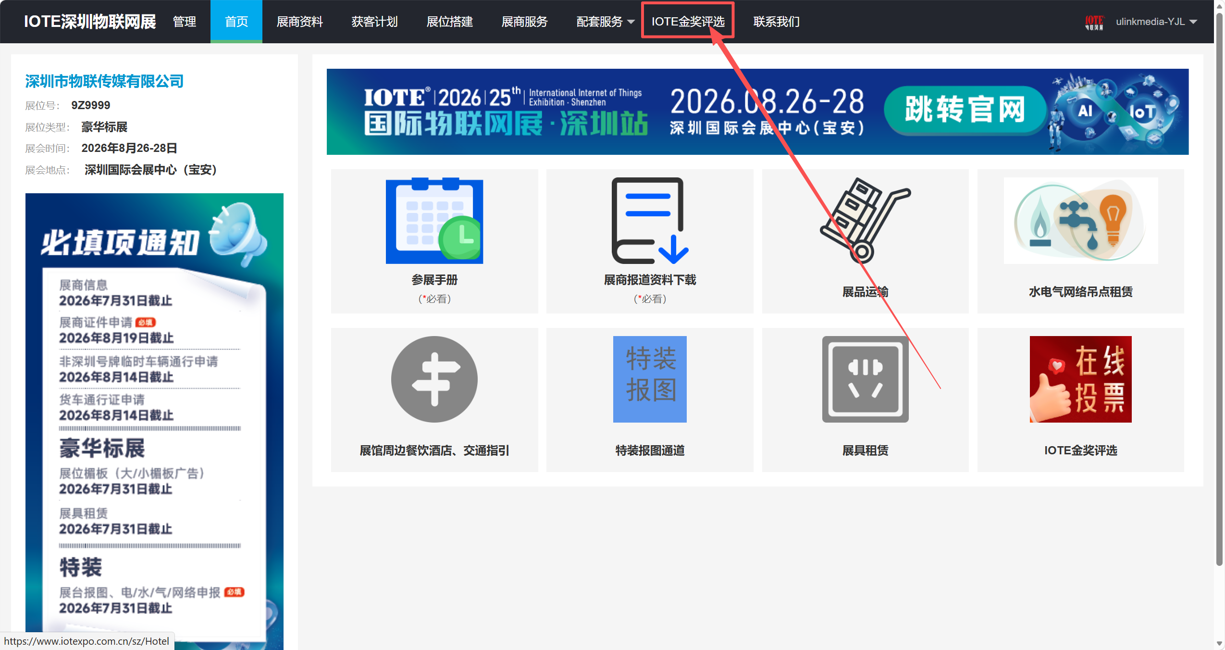Viewport: 1225px width, 650px height.
Task: Click the 展商报道资料下载 document icon
Action: tap(649, 221)
